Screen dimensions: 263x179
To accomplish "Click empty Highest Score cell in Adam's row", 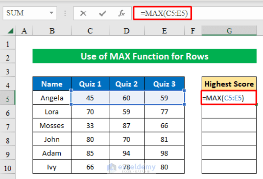I will point(229,153).
